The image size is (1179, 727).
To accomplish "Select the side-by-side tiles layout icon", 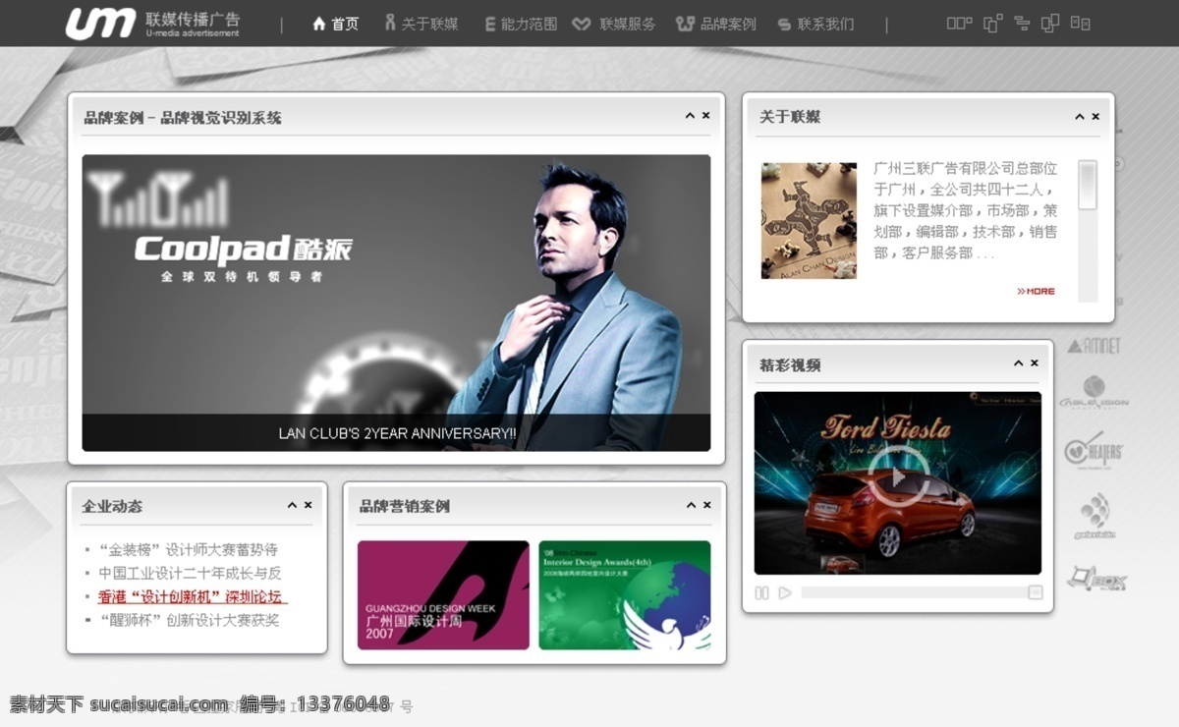I will coord(959,23).
